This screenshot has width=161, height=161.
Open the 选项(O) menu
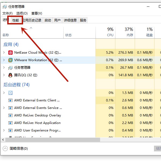coord(22,13)
